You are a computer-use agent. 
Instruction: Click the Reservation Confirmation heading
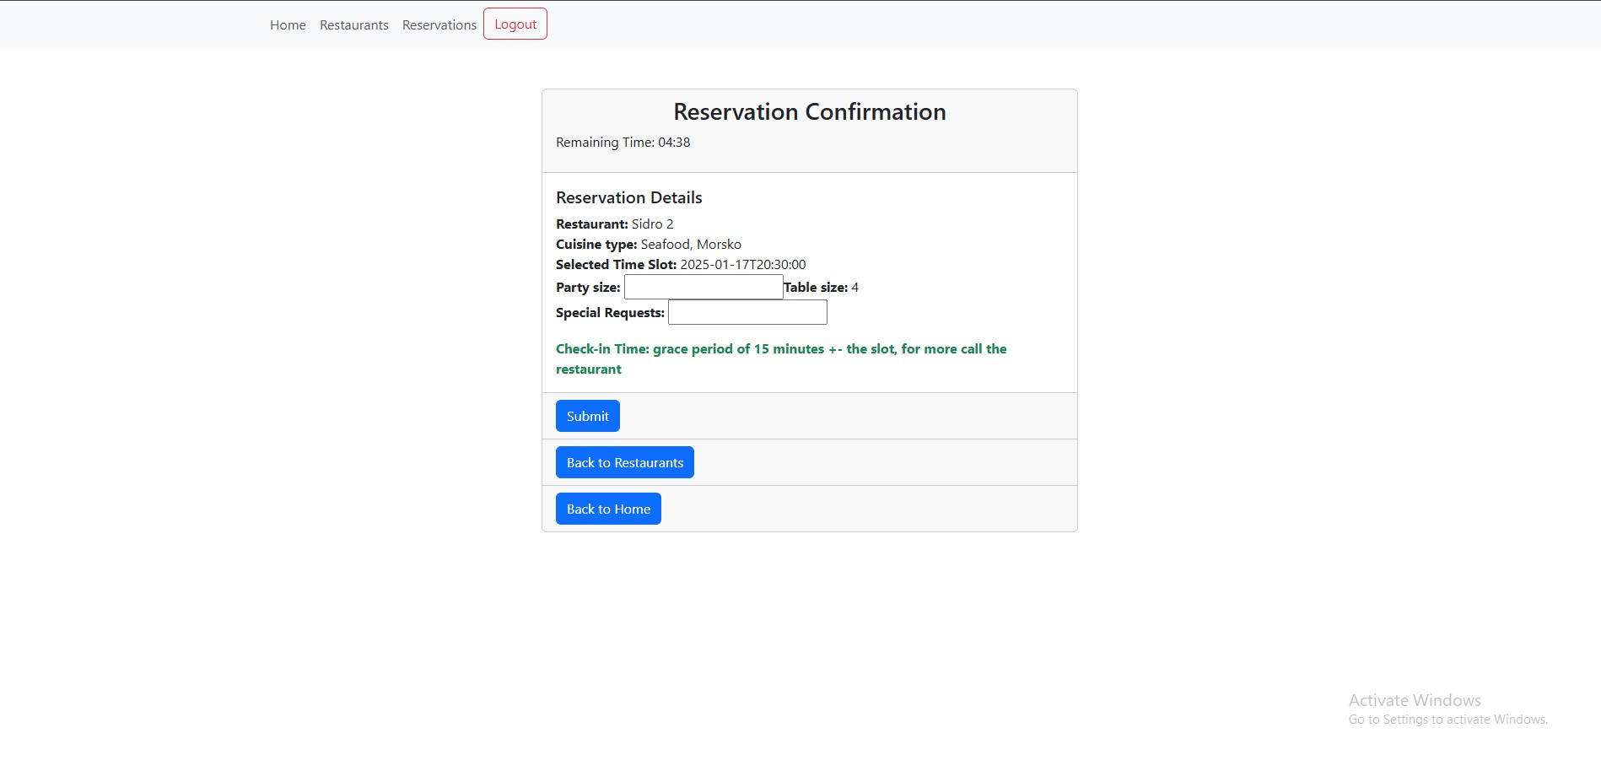pyautogui.click(x=809, y=112)
